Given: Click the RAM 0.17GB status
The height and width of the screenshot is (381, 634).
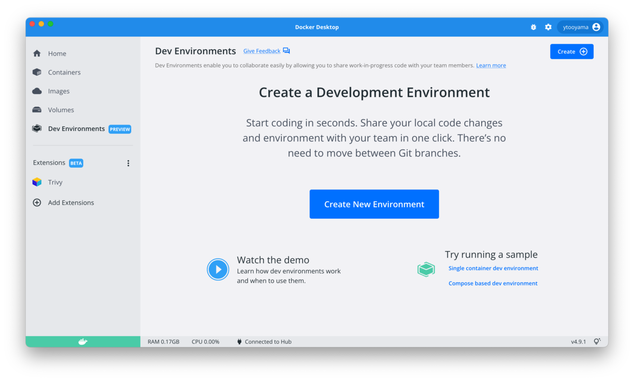Looking at the screenshot, I should pyautogui.click(x=163, y=342).
